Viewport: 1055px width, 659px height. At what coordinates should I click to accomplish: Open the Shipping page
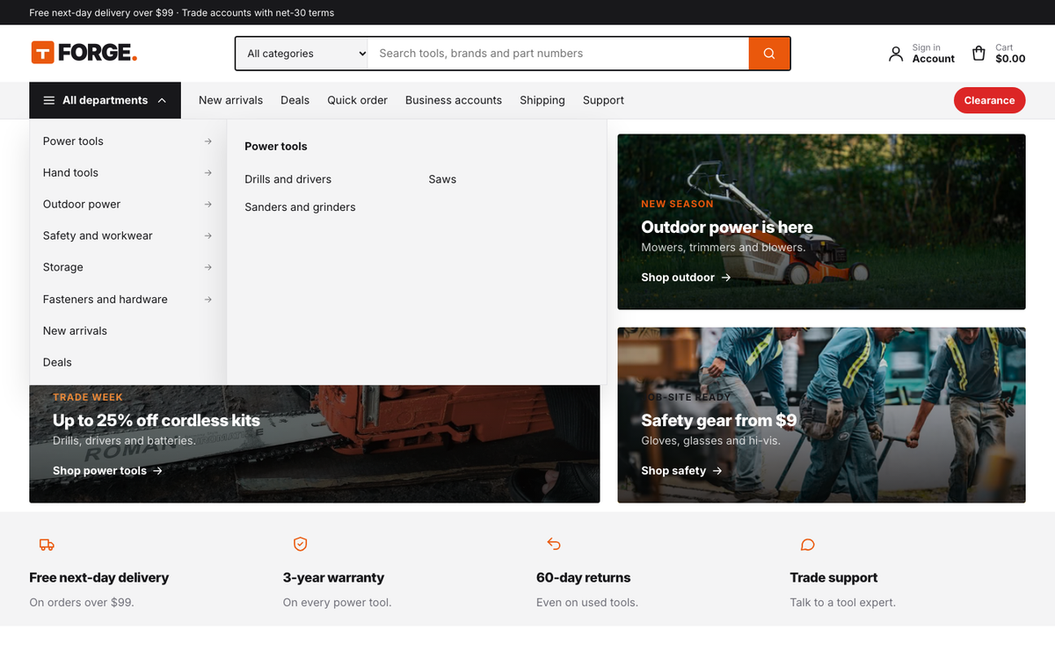[542, 100]
